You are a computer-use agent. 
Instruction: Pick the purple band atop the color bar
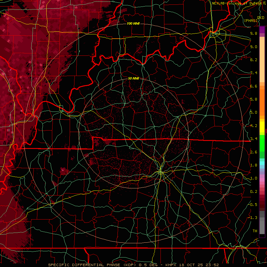pyautogui.click(x=262, y=30)
